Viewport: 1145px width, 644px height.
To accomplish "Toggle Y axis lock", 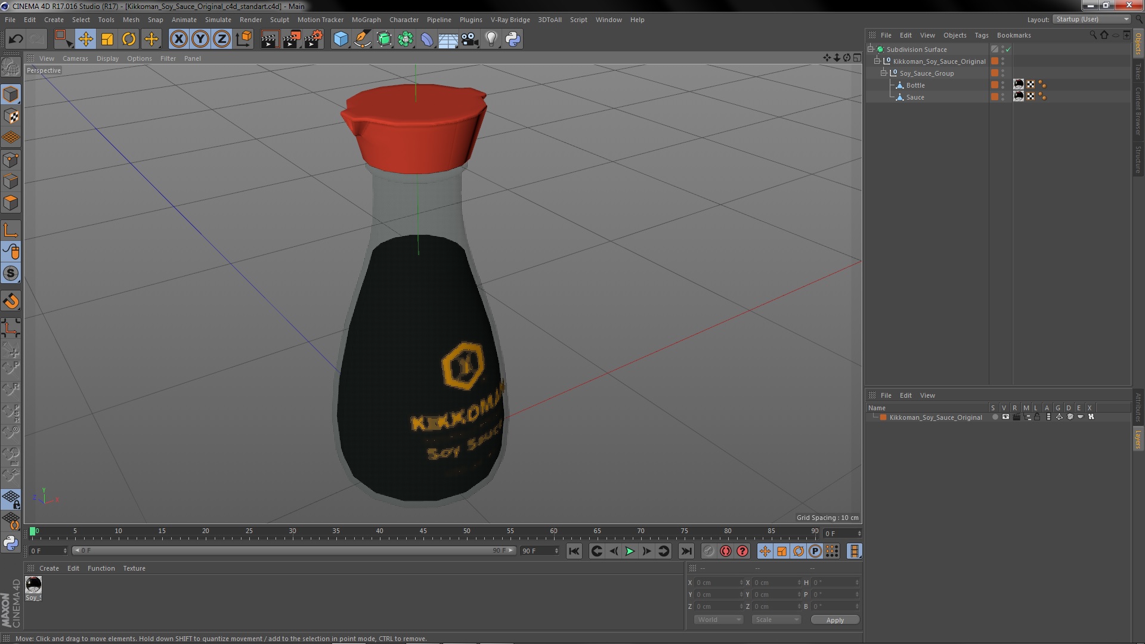I will point(200,39).
